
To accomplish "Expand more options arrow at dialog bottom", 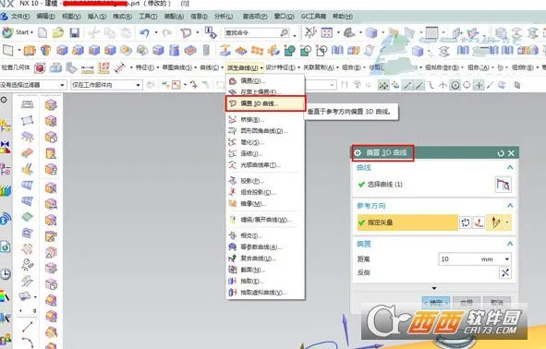I will 434,288.
